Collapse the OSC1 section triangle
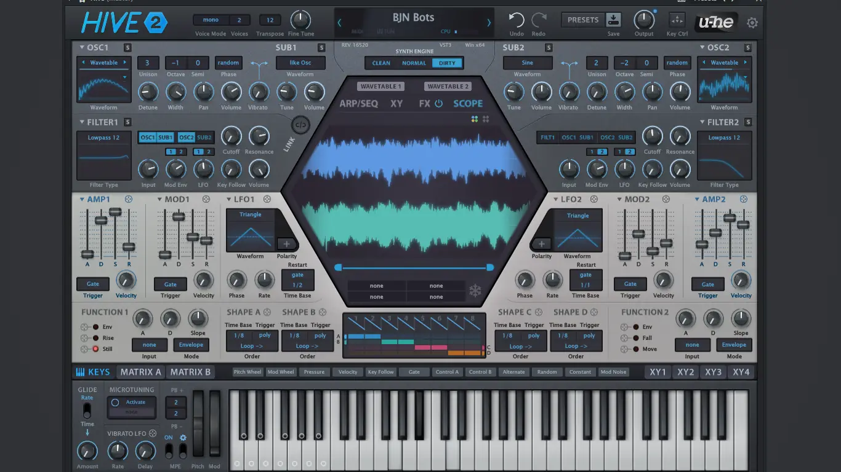 pyautogui.click(x=82, y=48)
